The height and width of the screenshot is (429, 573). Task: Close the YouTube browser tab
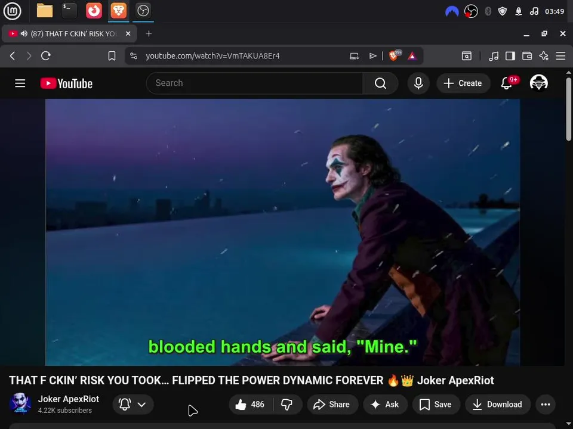click(128, 33)
